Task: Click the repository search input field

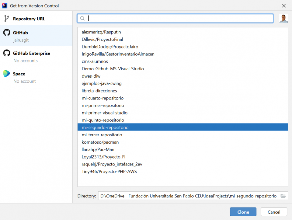Action: [x=175, y=18]
